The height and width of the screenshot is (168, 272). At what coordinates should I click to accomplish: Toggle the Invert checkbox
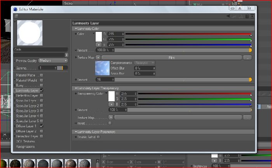pyautogui.click(x=110, y=123)
